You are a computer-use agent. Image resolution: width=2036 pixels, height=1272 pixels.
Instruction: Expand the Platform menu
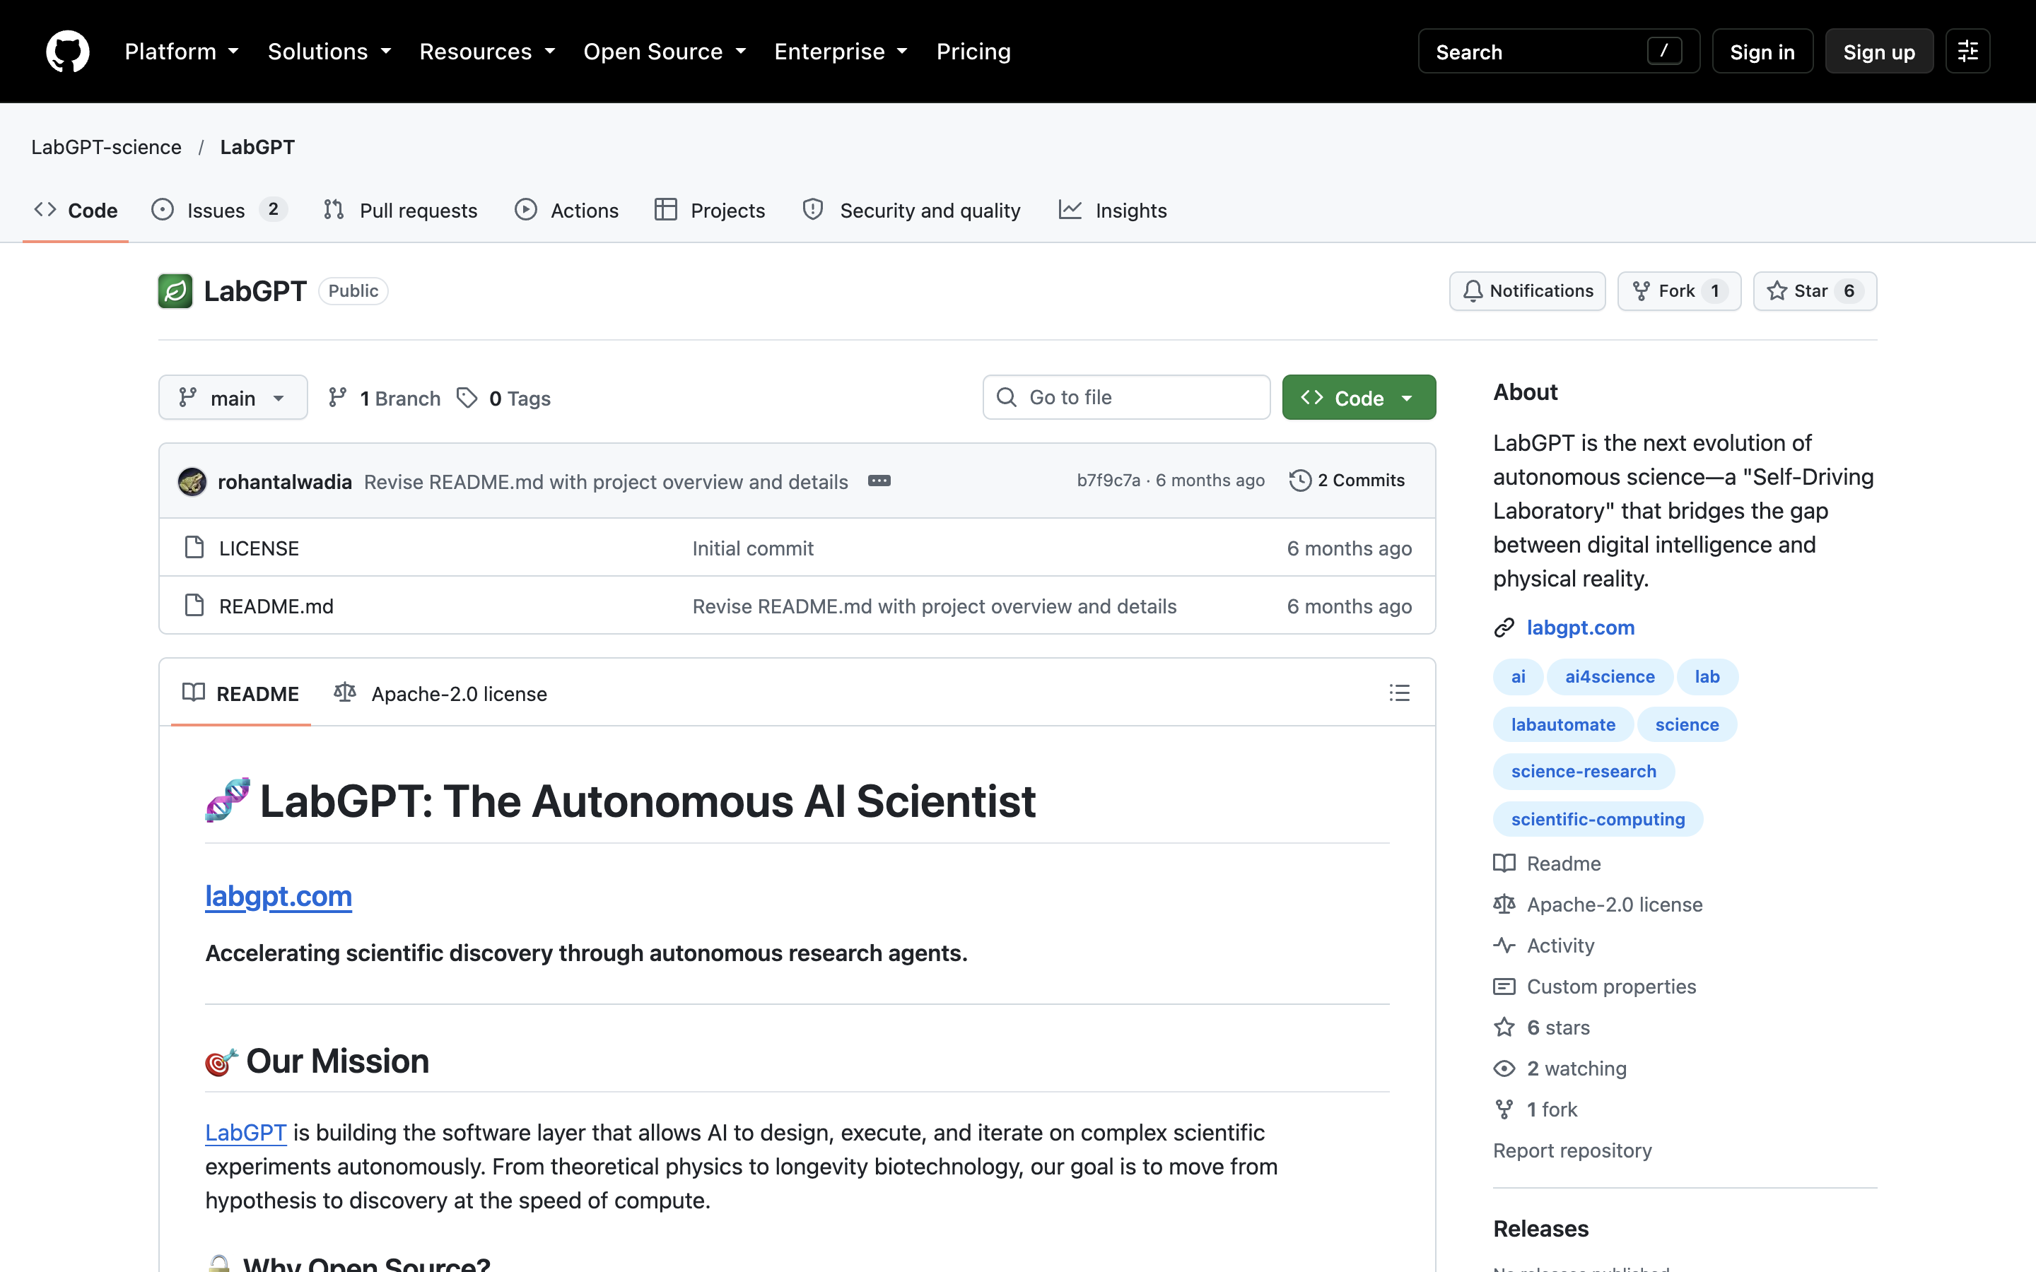(182, 52)
